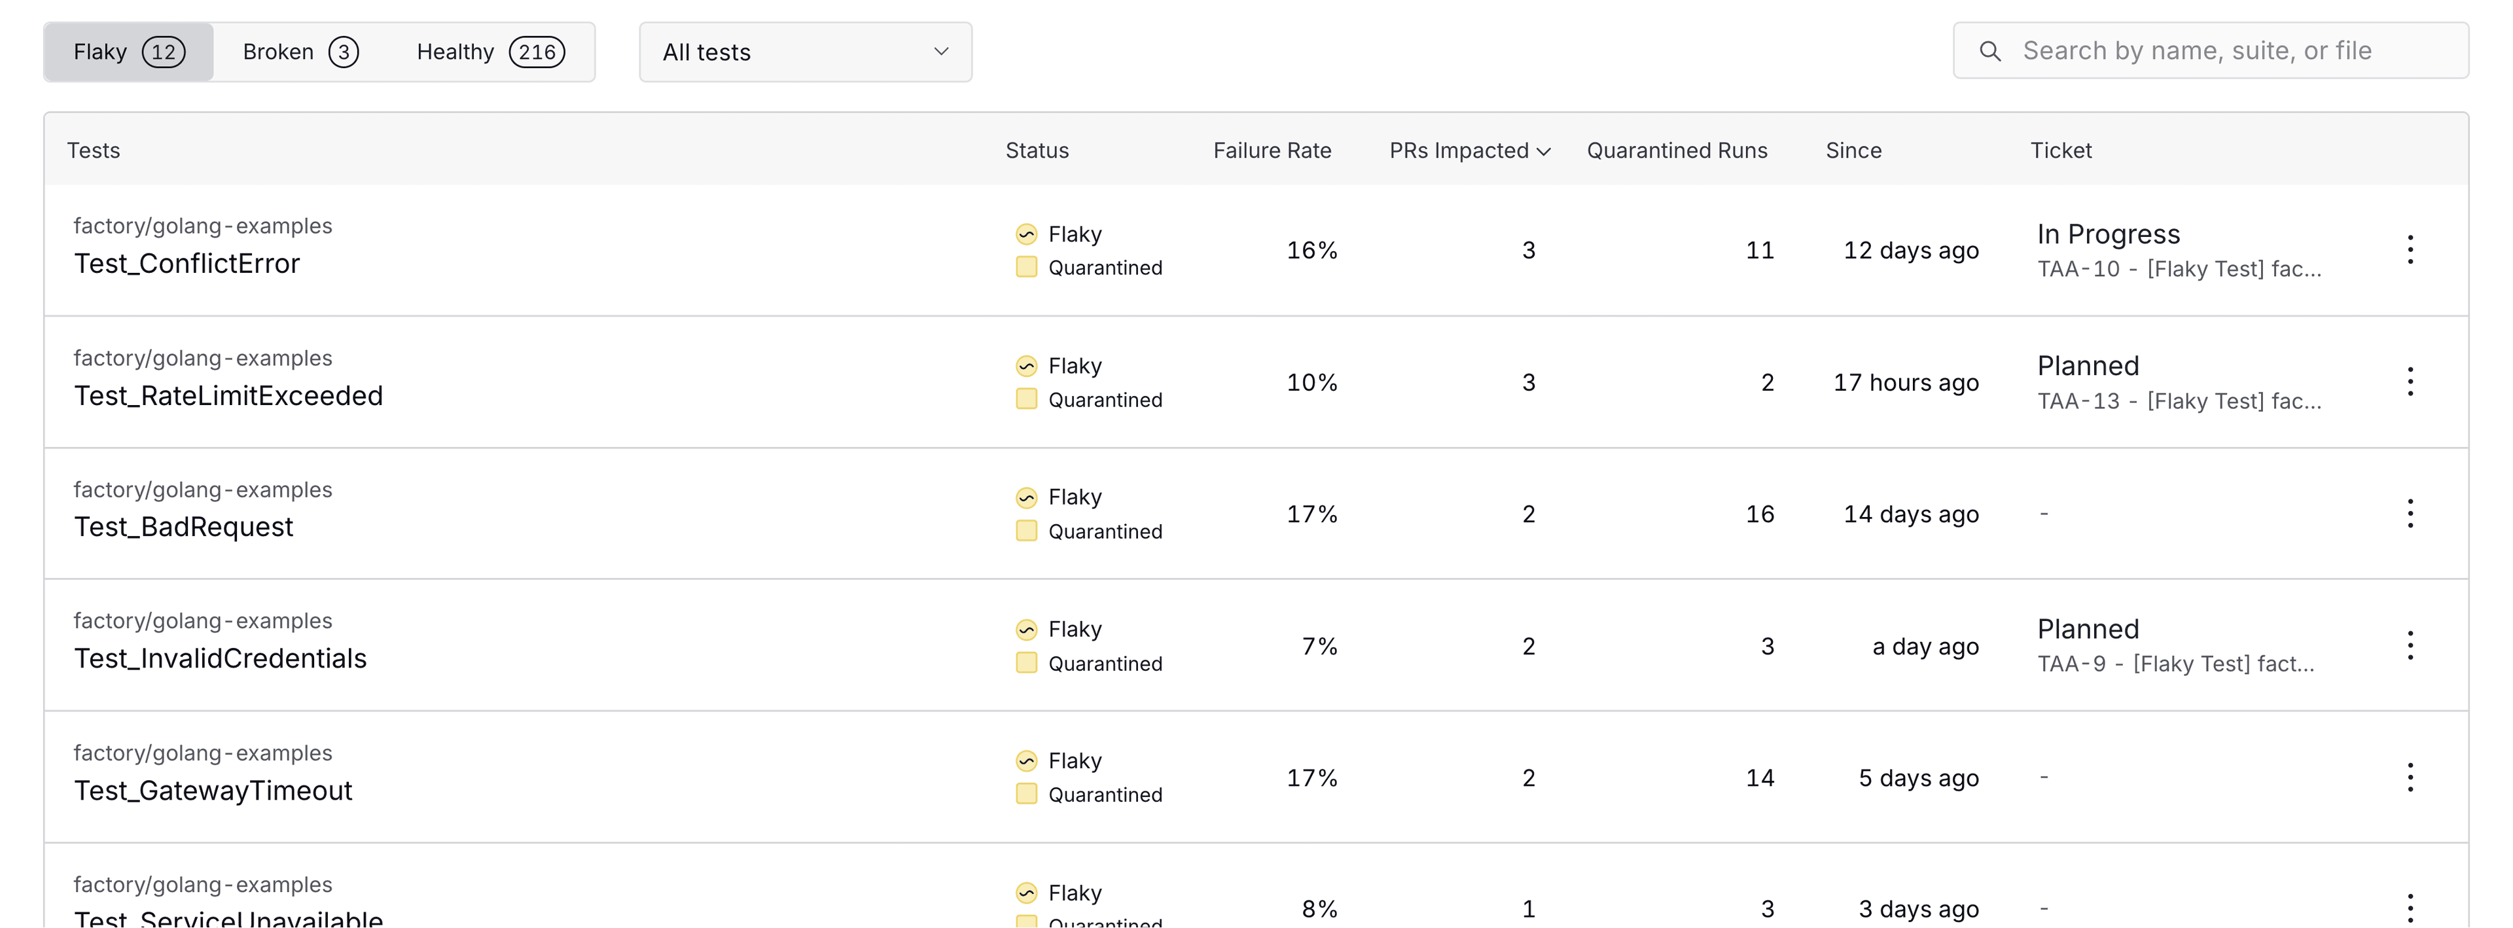Open the Test_ServiceUnavailable test
The height and width of the screenshot is (928, 2513).
[228, 918]
